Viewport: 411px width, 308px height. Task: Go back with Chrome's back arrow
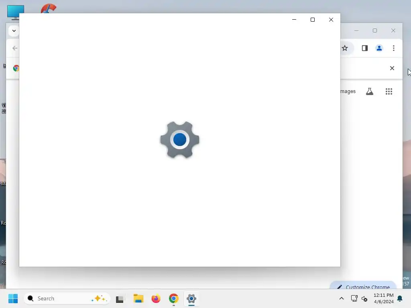(x=15, y=48)
